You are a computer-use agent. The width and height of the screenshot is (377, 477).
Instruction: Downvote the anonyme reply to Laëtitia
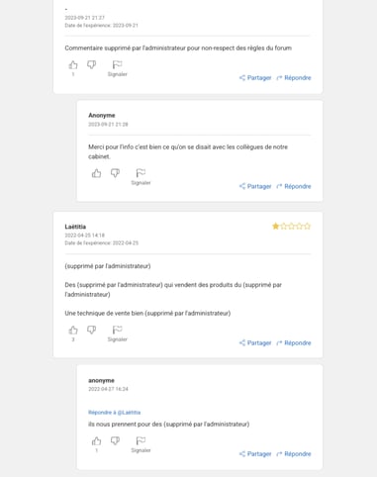(x=115, y=441)
